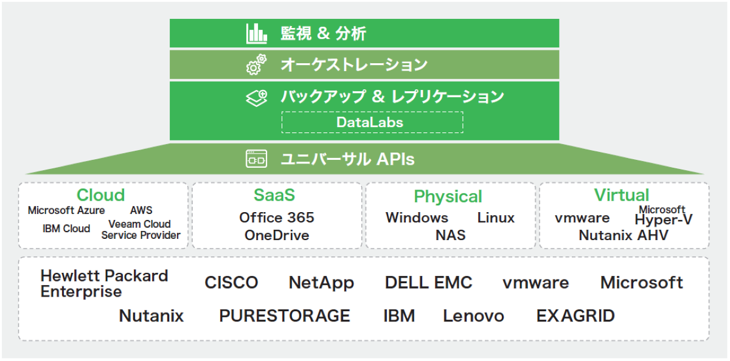Click the OneDrive label

coord(276,234)
